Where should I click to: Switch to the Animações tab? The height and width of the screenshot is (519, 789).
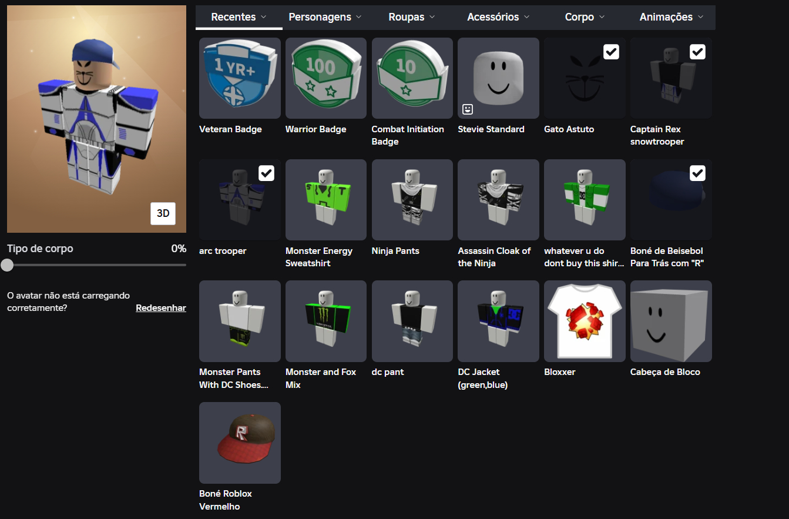pyautogui.click(x=672, y=17)
